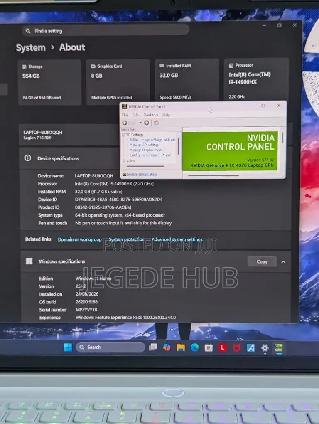
Task: Open the Help menu in NVIDIA Control Panel
Action: tap(167, 115)
